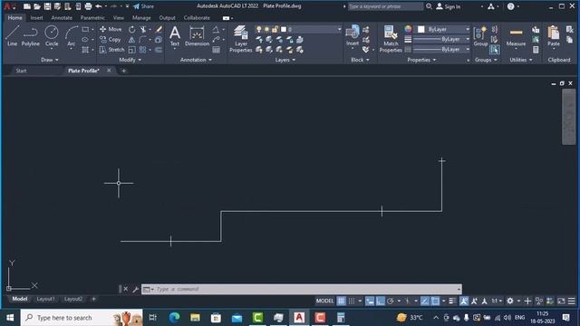Open a new drawing tab
580x326 pixels.
(x=123, y=71)
